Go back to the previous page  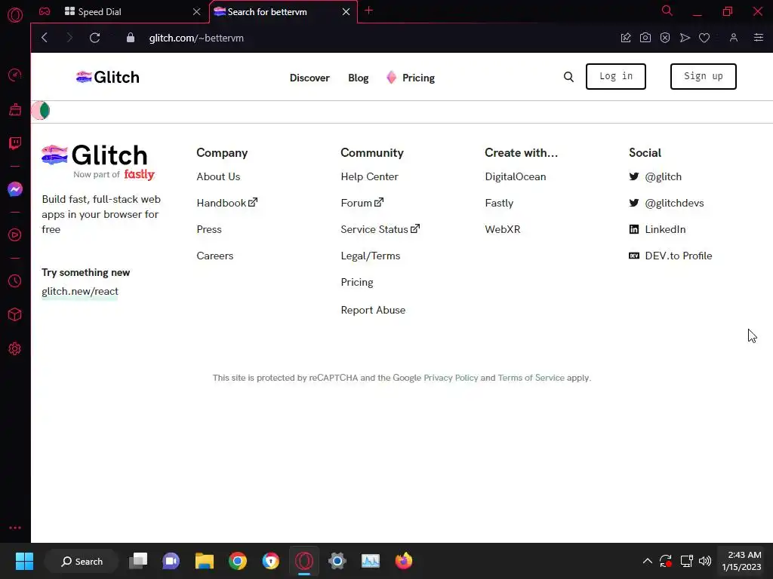point(45,38)
